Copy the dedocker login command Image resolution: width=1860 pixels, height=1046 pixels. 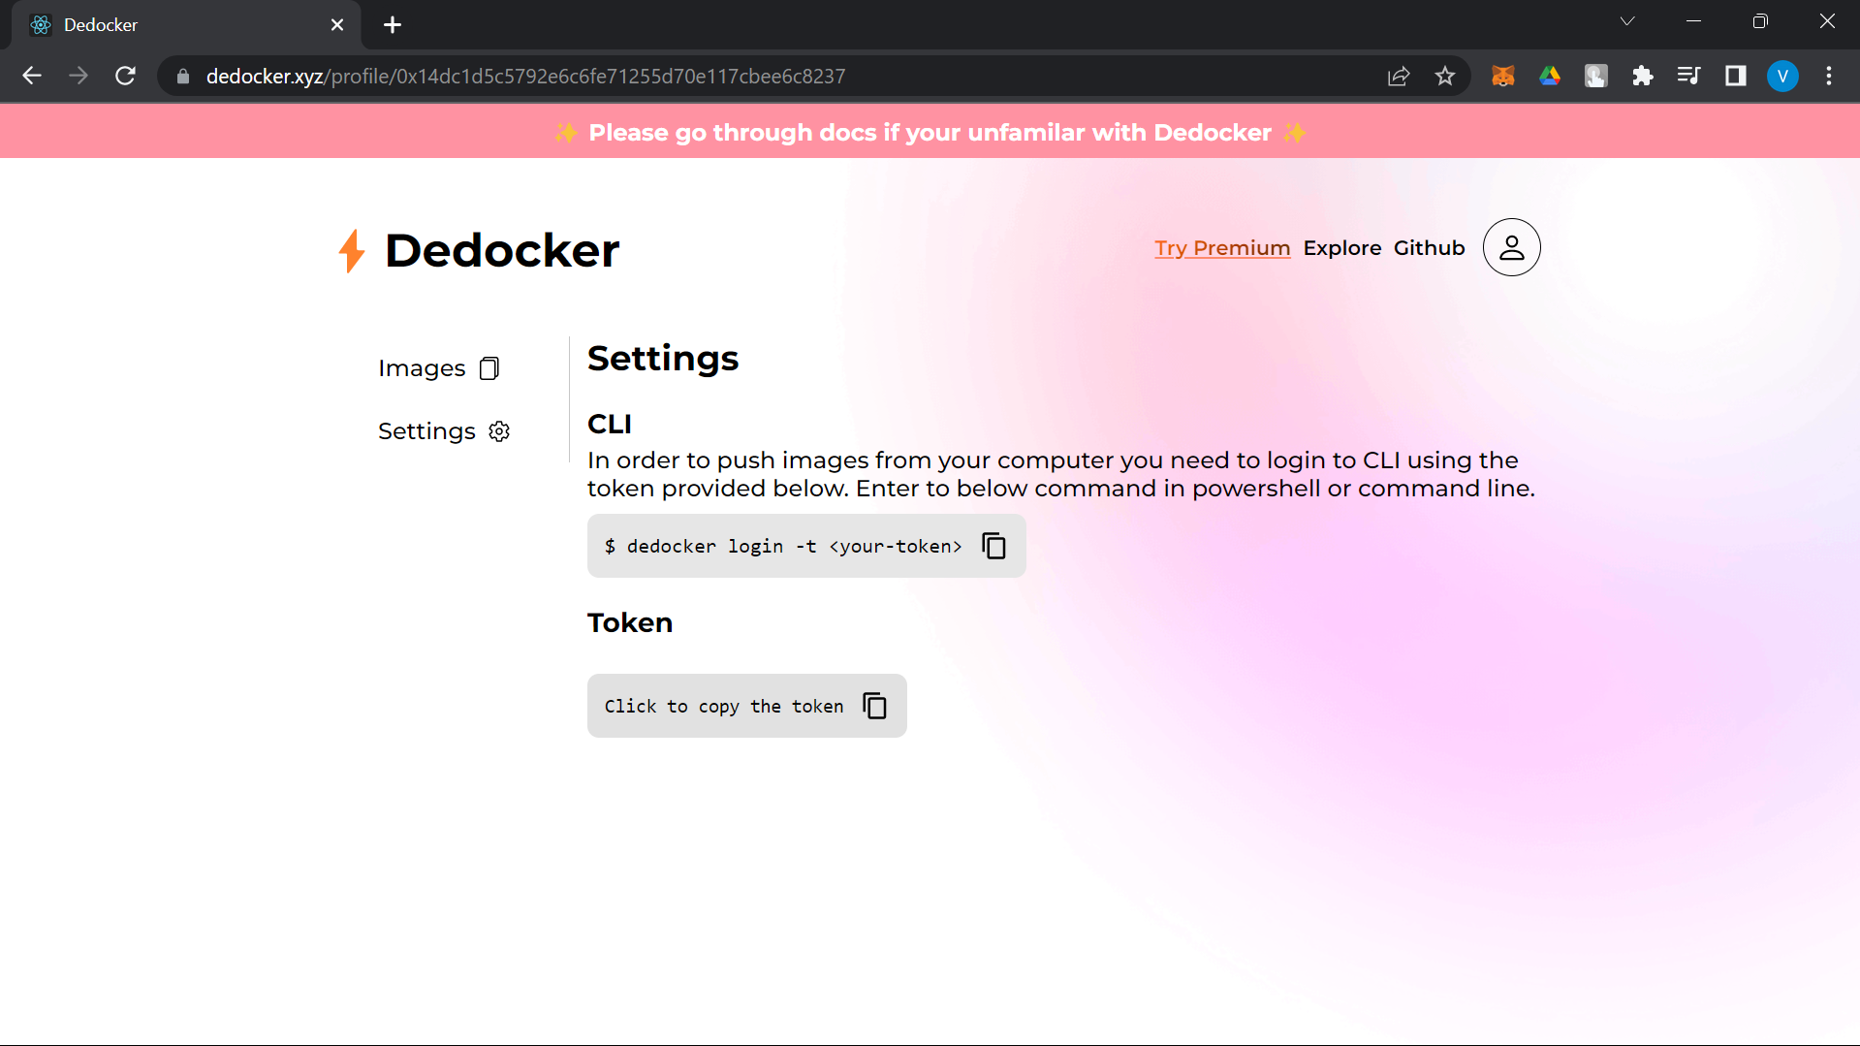click(994, 546)
